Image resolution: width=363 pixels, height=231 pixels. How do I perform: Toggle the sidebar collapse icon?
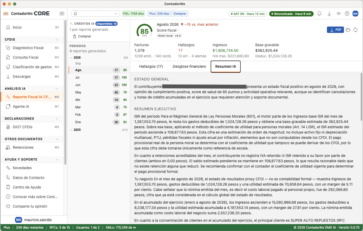[x=62, y=14]
